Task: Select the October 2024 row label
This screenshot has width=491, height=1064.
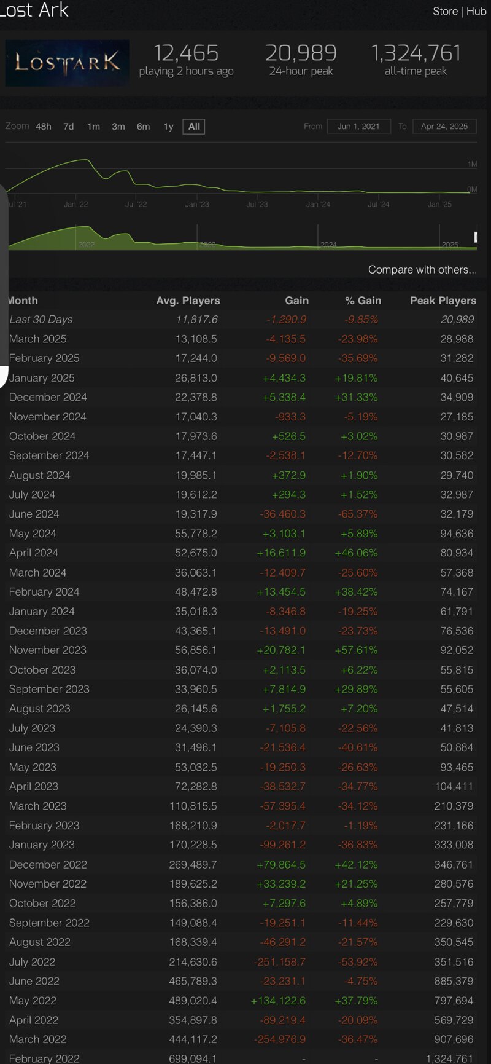Action: click(x=42, y=436)
